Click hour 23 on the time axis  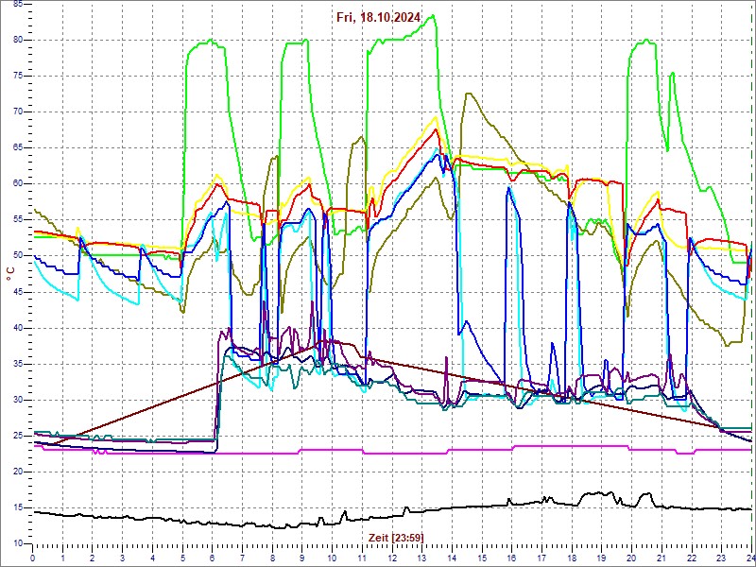coord(722,558)
